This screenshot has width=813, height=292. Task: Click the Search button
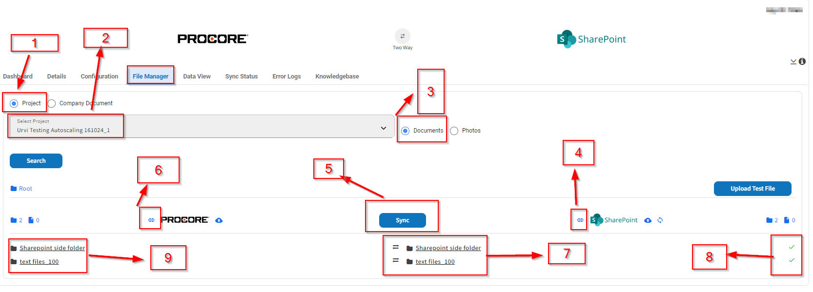[x=36, y=161]
